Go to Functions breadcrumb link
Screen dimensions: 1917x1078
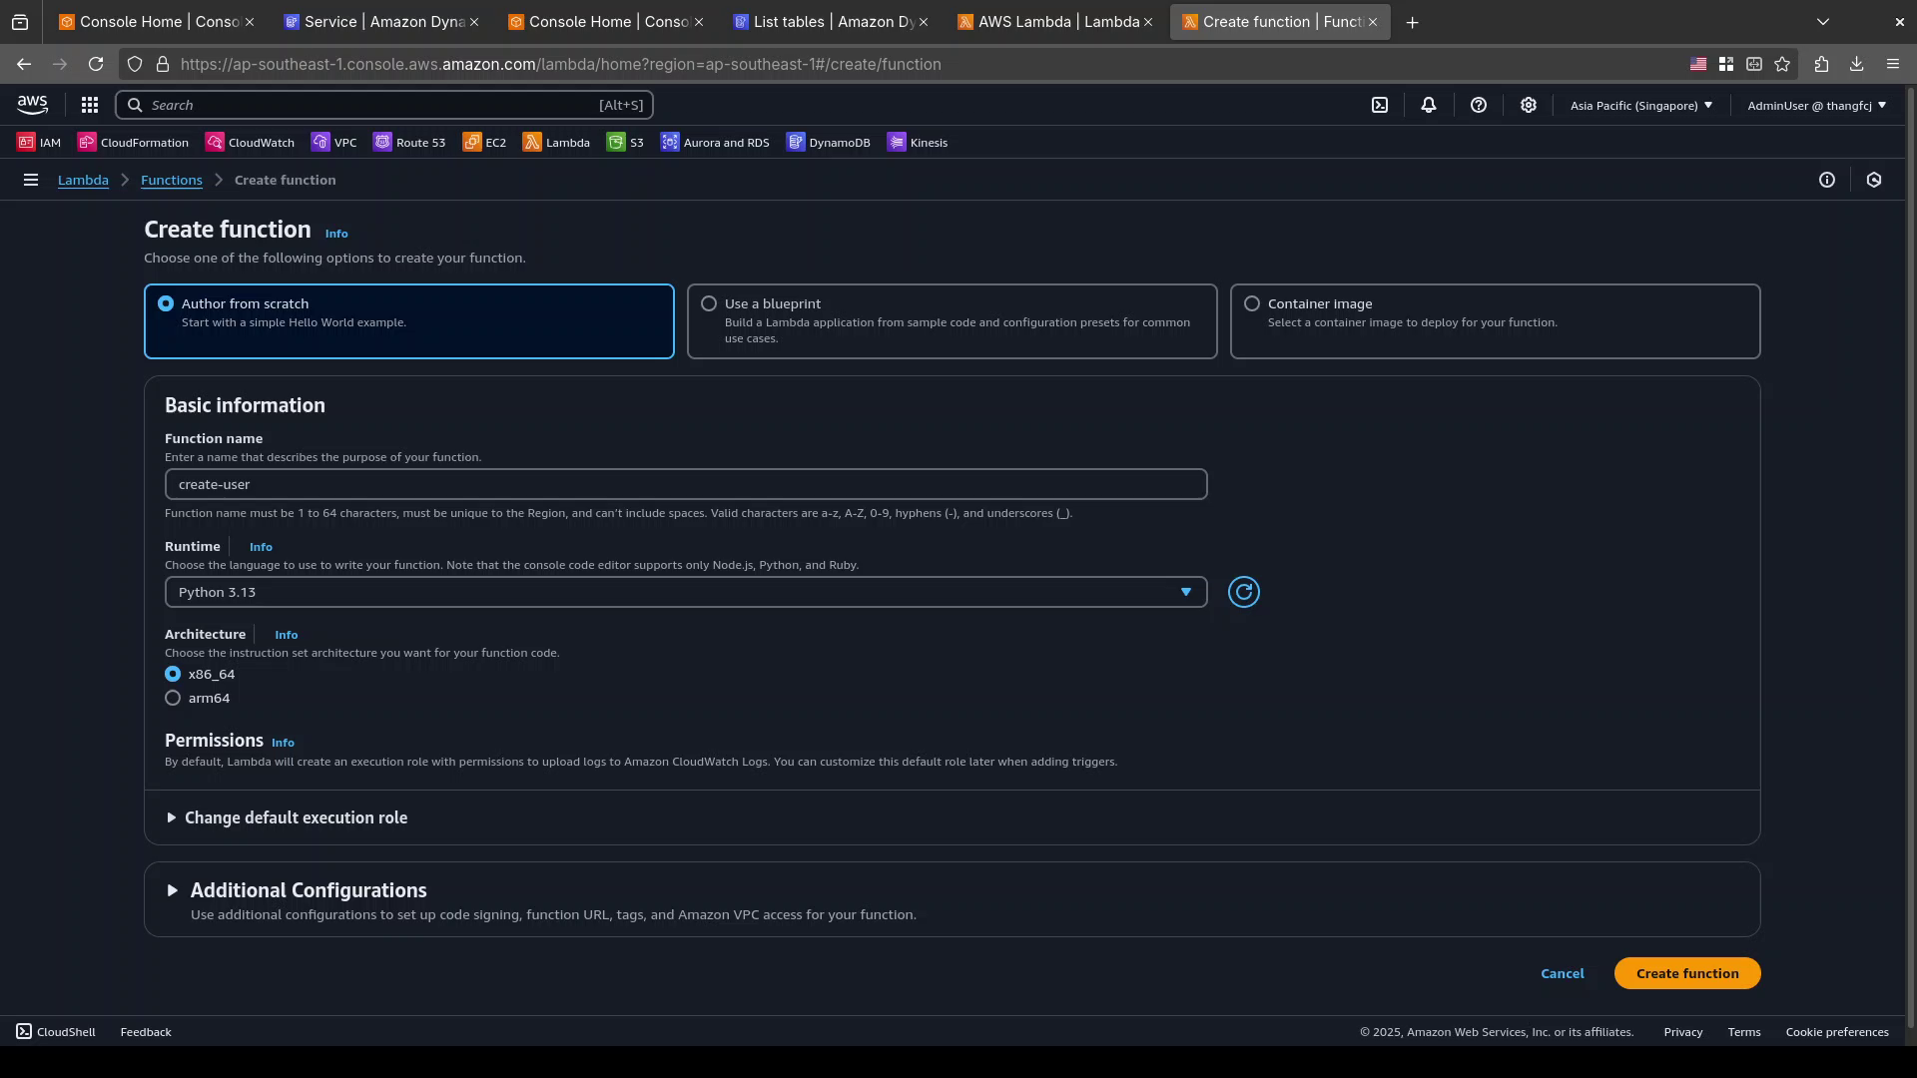[x=172, y=181]
